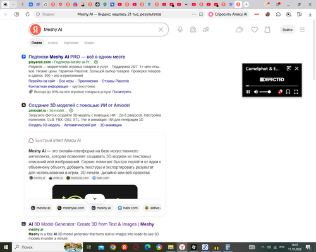Screen dimensions: 316x252
Task: Mute the mini player volume icon
Action: click(256, 92)
